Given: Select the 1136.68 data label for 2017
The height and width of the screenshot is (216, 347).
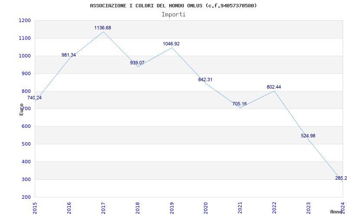Looking at the screenshot, I should (x=103, y=28).
